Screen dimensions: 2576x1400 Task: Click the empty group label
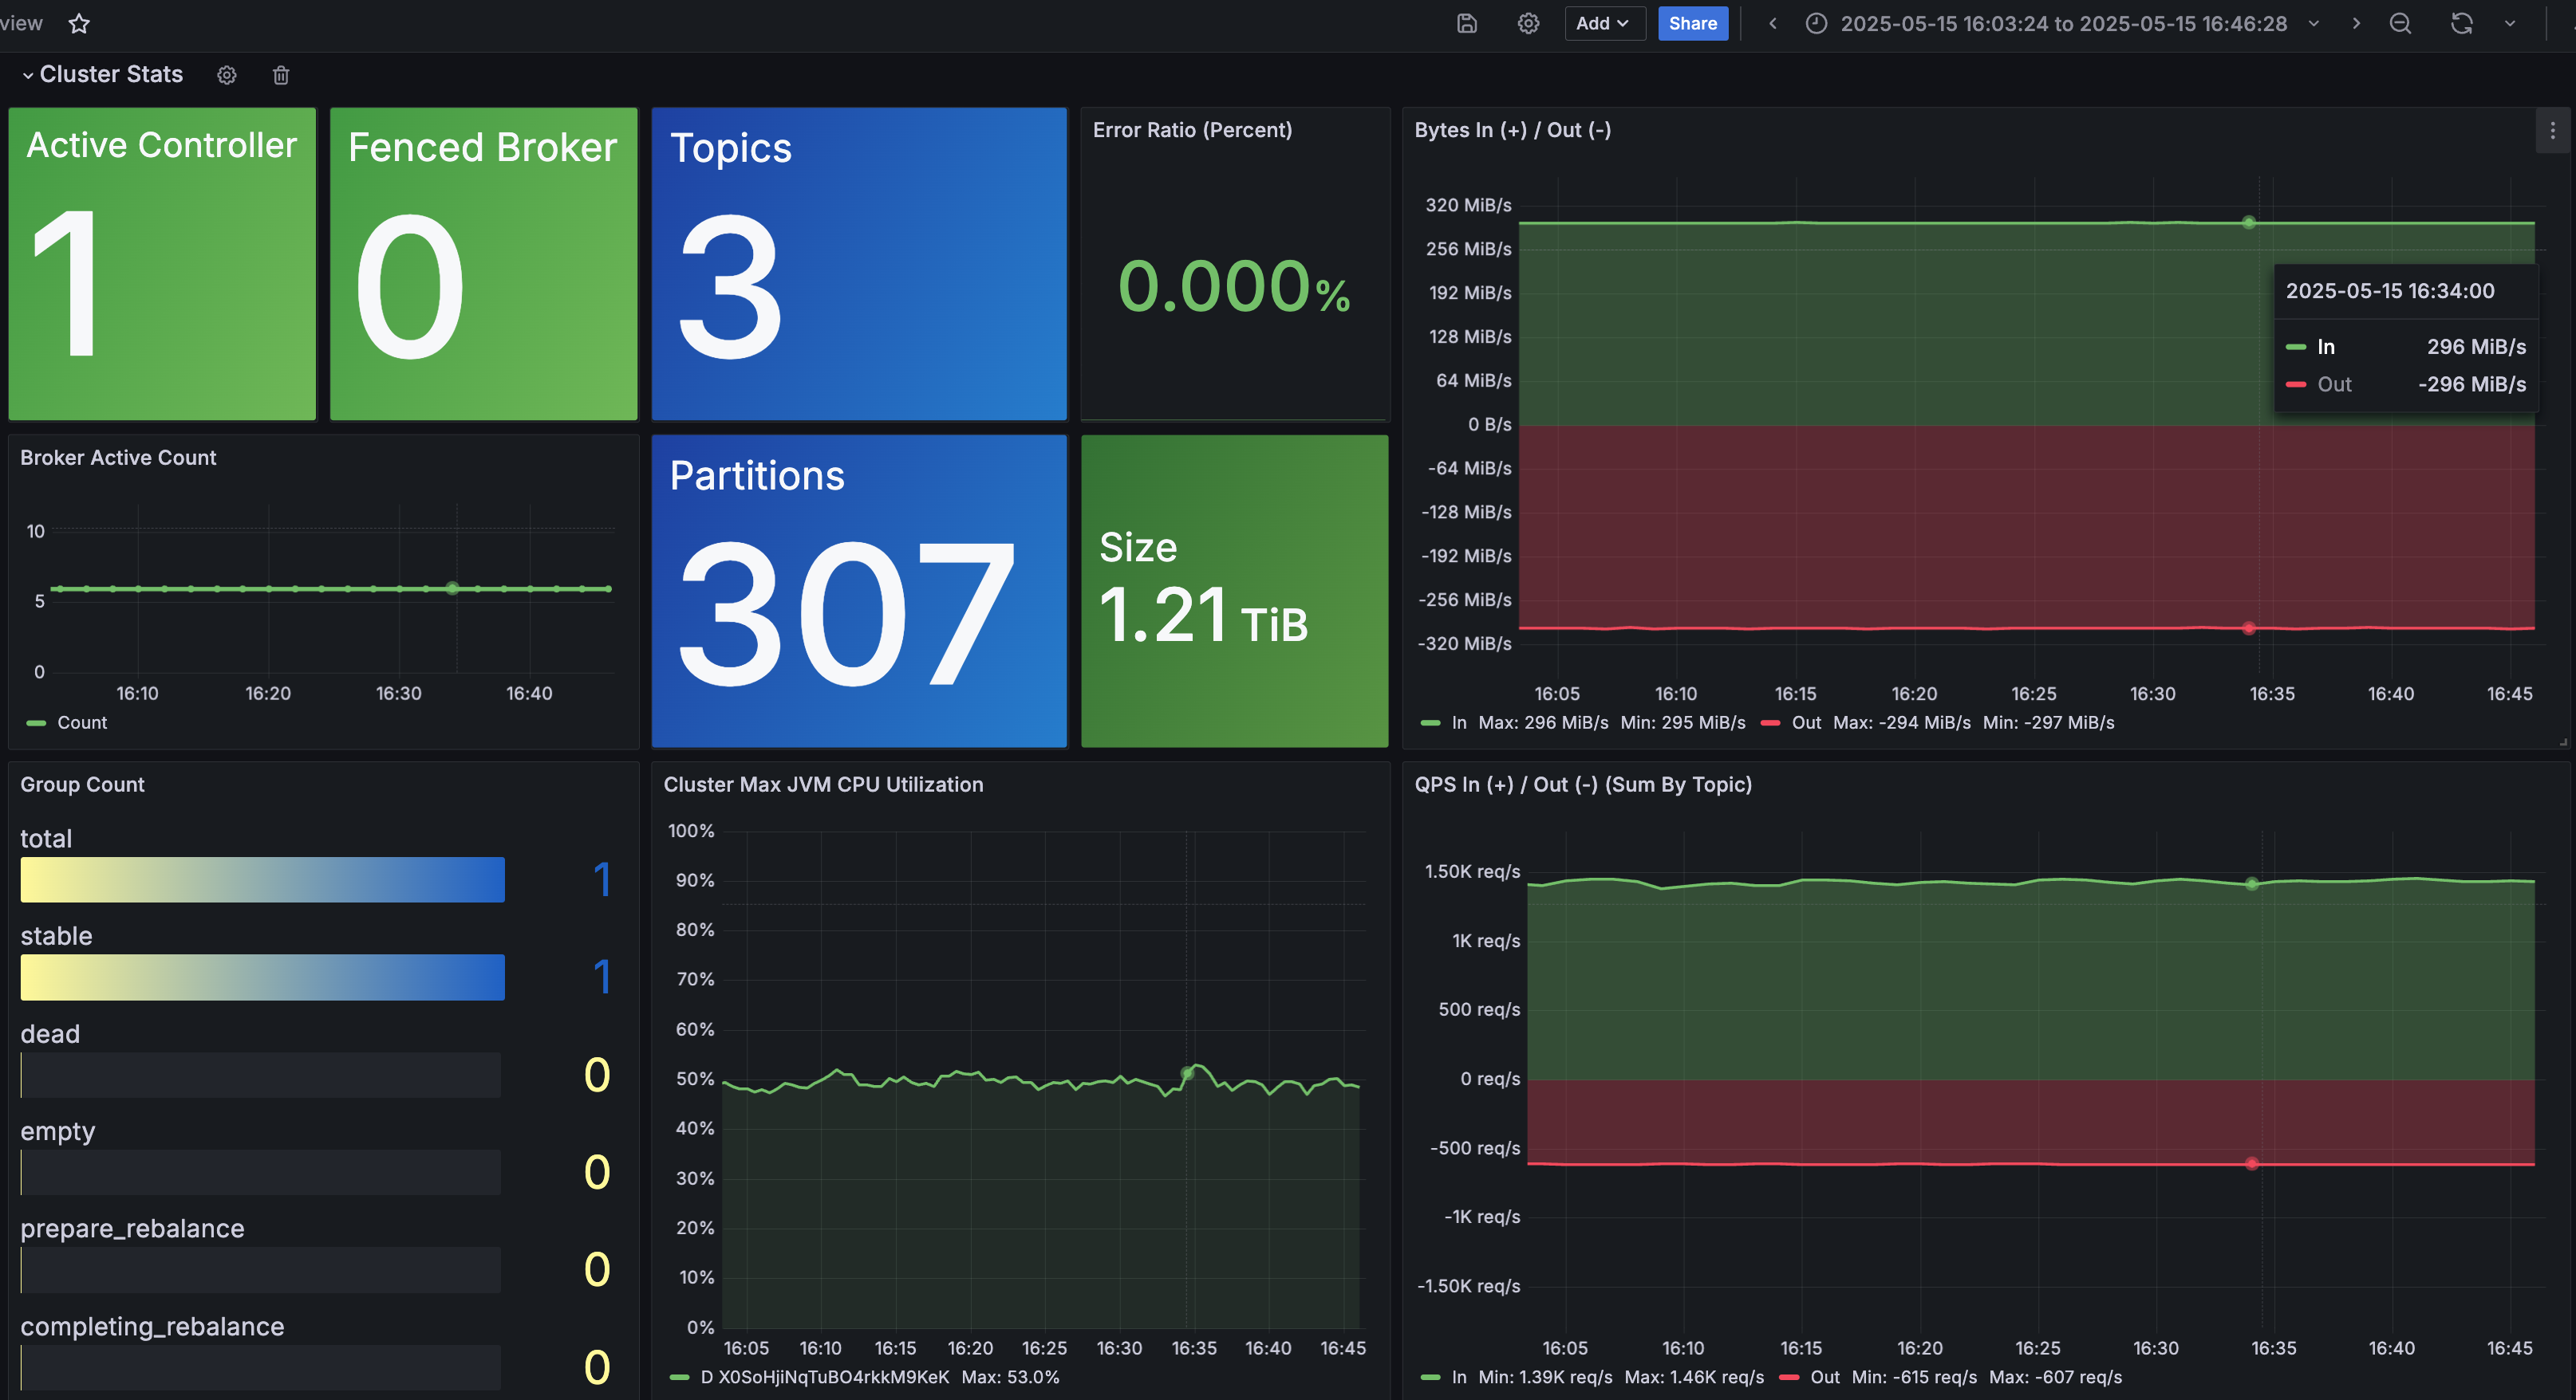(x=58, y=1131)
